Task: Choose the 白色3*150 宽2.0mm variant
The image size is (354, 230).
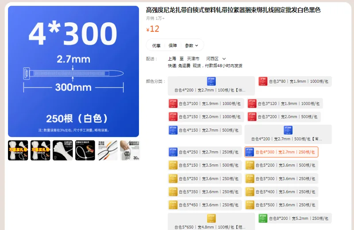Action: [206, 117]
